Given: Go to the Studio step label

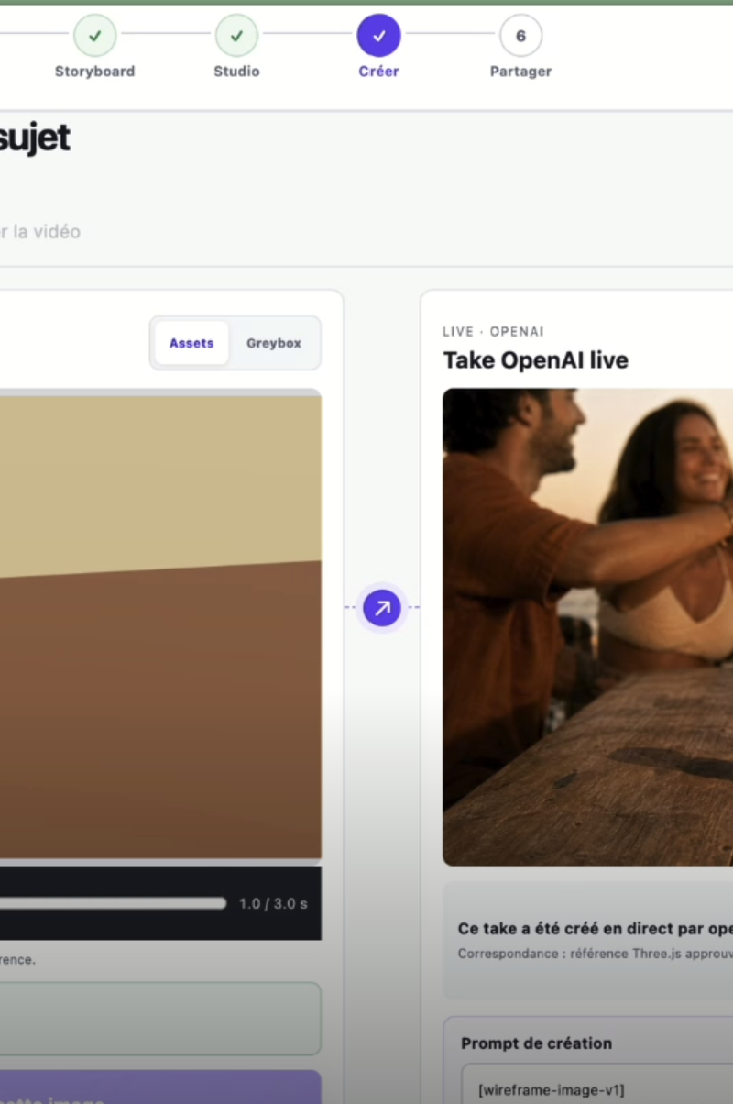Looking at the screenshot, I should 236,72.
